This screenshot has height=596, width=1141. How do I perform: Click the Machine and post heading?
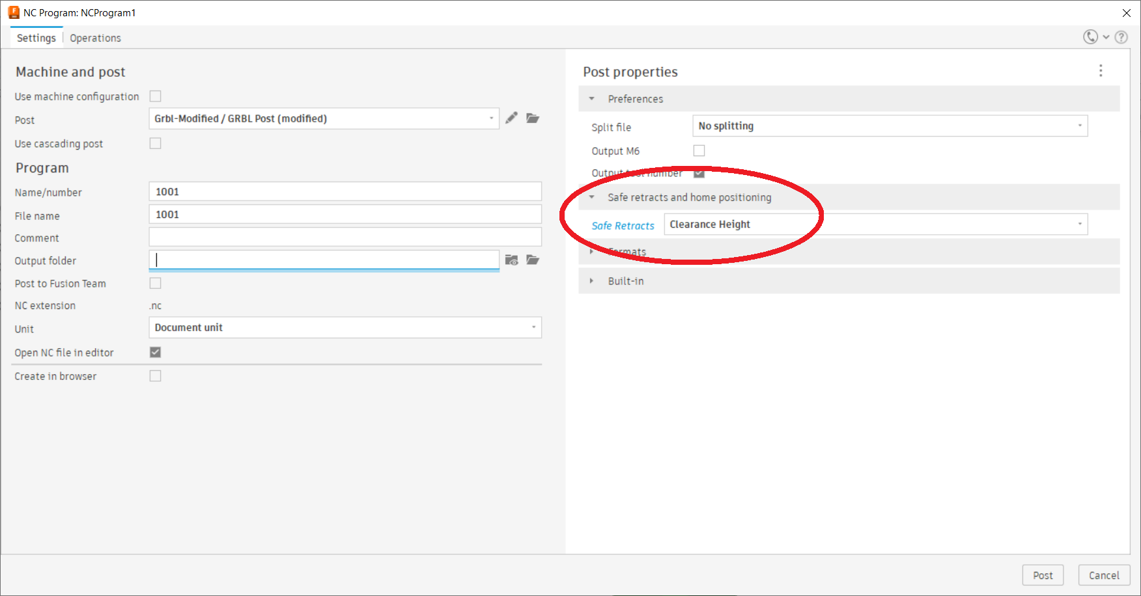coord(70,72)
